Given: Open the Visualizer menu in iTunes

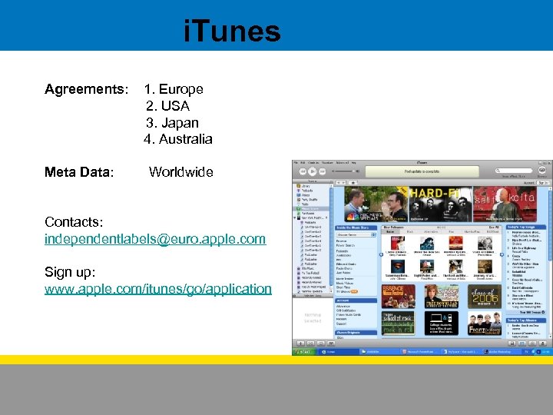Looking at the screenshot, I should [328, 163].
